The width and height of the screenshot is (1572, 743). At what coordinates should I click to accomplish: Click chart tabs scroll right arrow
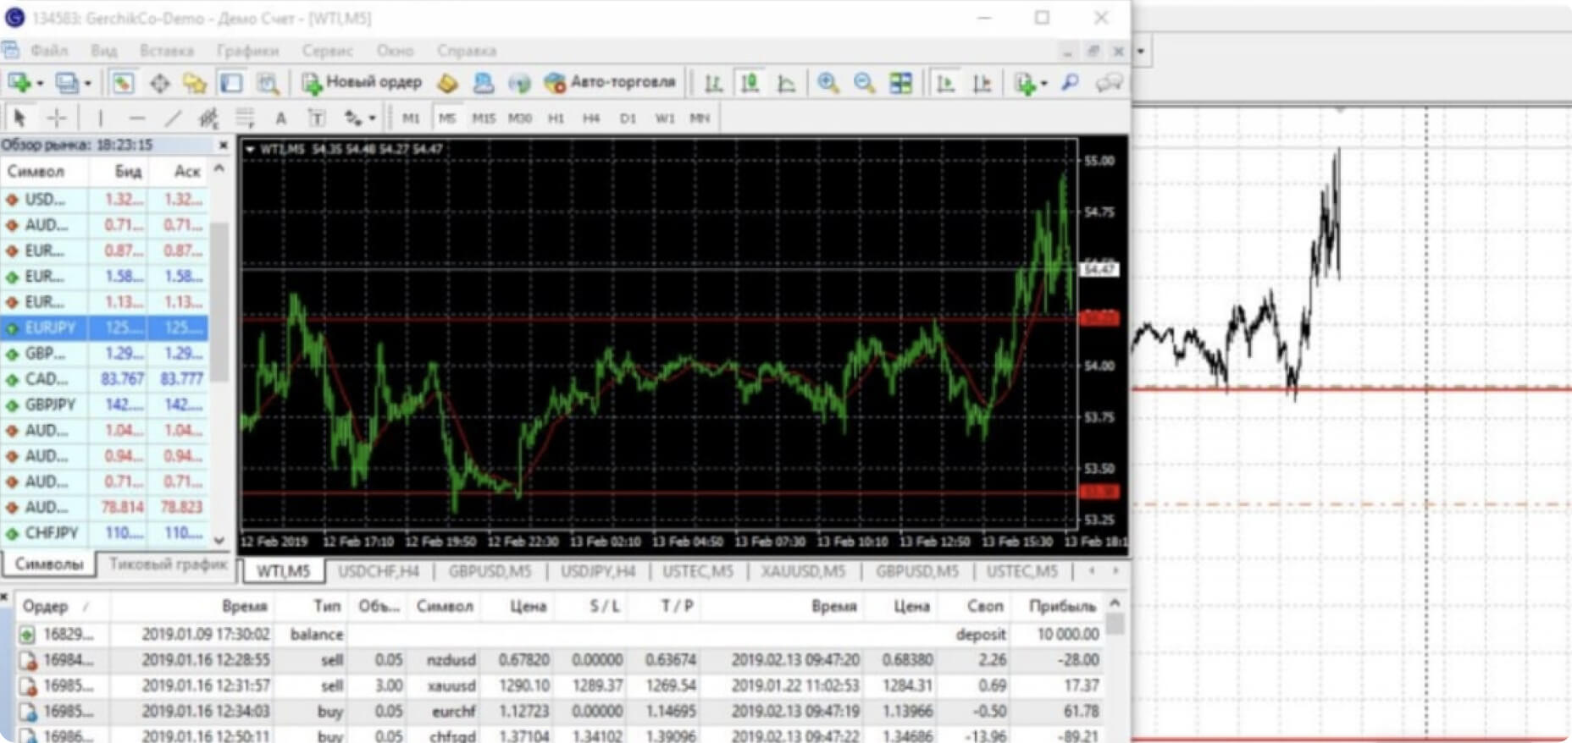(x=1115, y=571)
